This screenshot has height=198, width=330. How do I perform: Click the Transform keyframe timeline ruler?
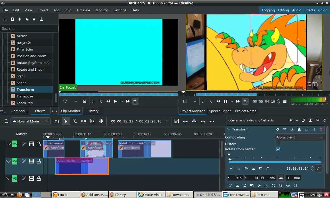pyautogui.click(x=275, y=157)
